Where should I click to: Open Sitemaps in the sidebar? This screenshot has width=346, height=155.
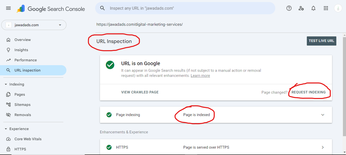coord(22,105)
